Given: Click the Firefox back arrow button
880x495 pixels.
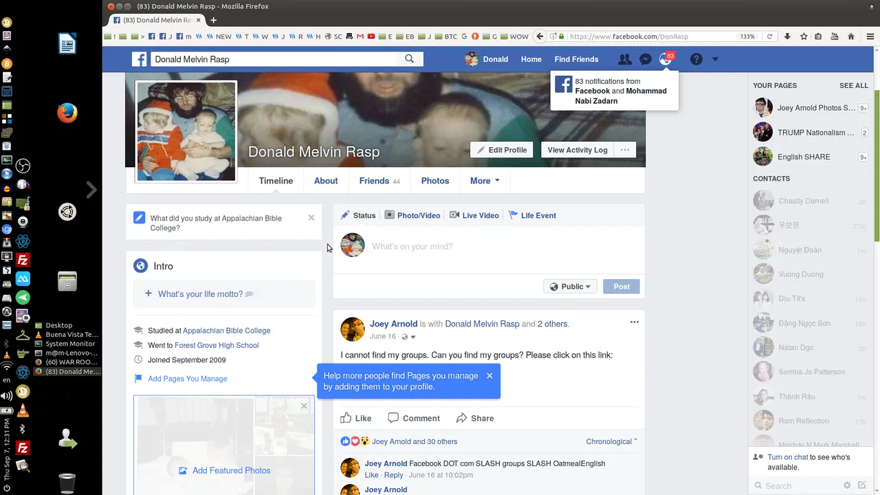Looking at the screenshot, I should click(540, 36).
